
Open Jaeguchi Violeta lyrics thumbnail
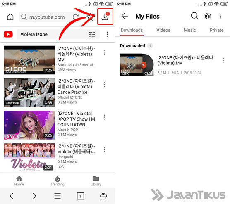29,157
